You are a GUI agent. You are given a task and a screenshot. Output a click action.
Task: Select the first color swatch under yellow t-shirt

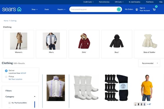(x=136, y=104)
